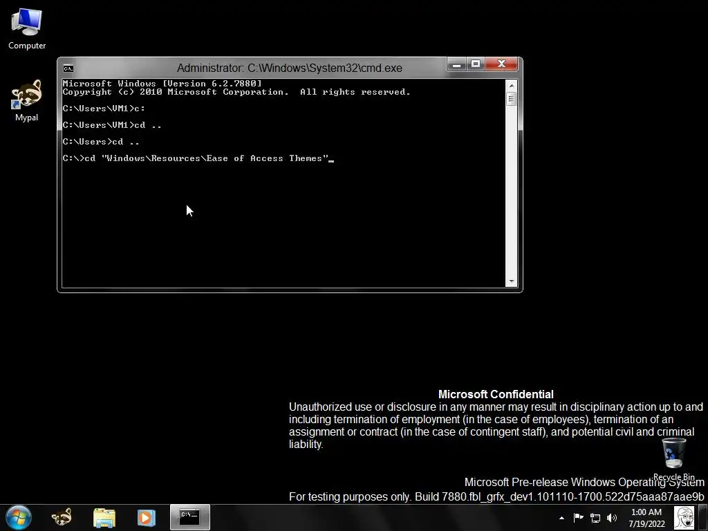Click the cmd scrollbar down arrow
This screenshot has height=531, width=708.
pos(511,281)
